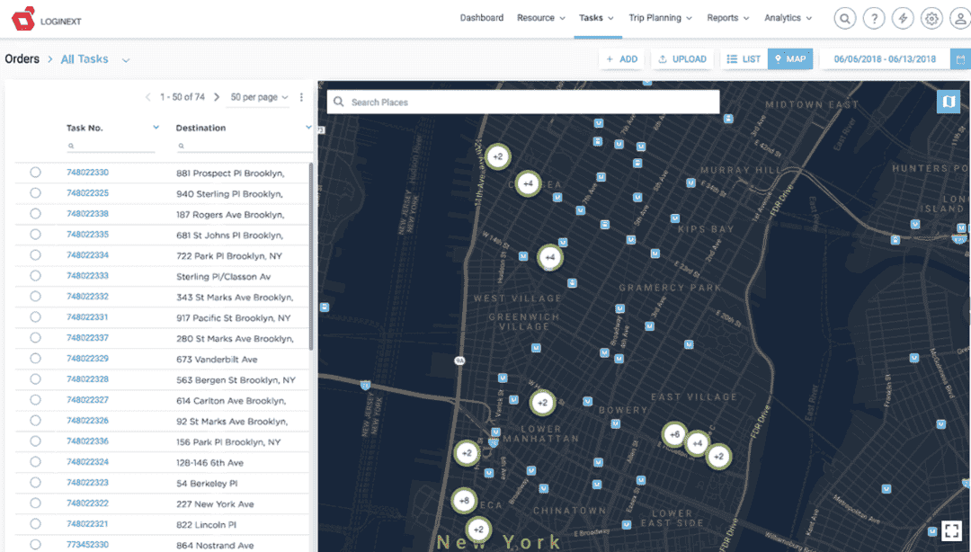
Task: Expand the map to fullscreen
Action: (x=951, y=530)
